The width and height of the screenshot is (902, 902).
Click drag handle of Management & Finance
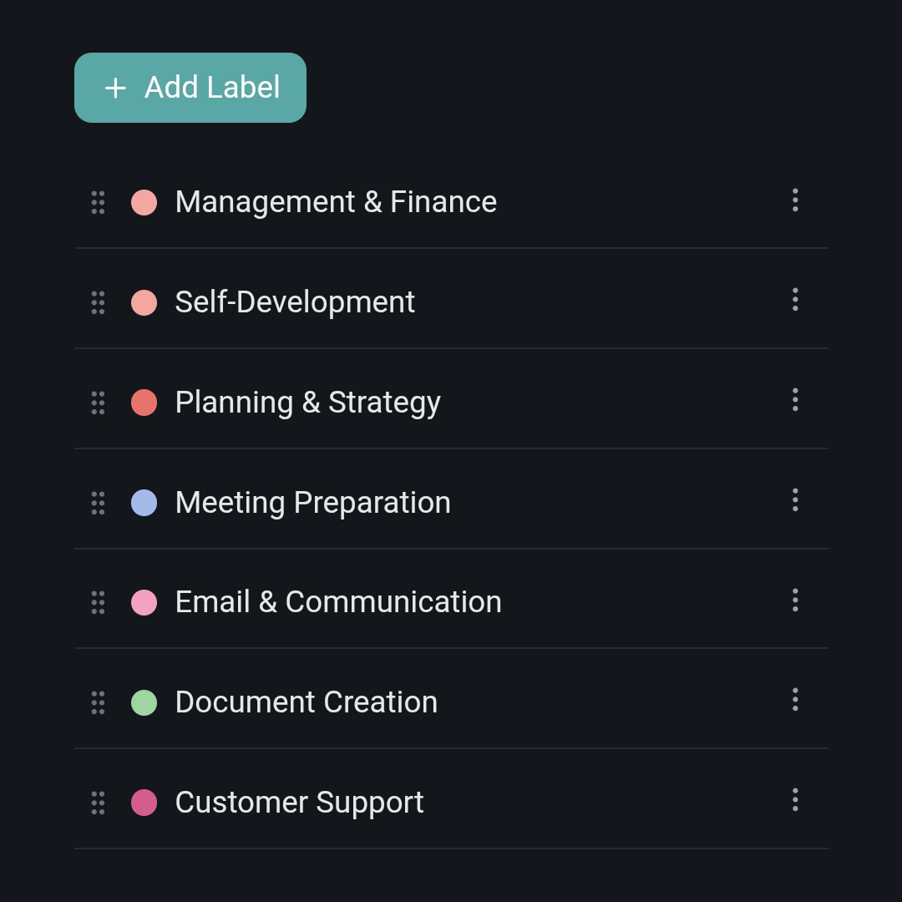[x=98, y=202]
